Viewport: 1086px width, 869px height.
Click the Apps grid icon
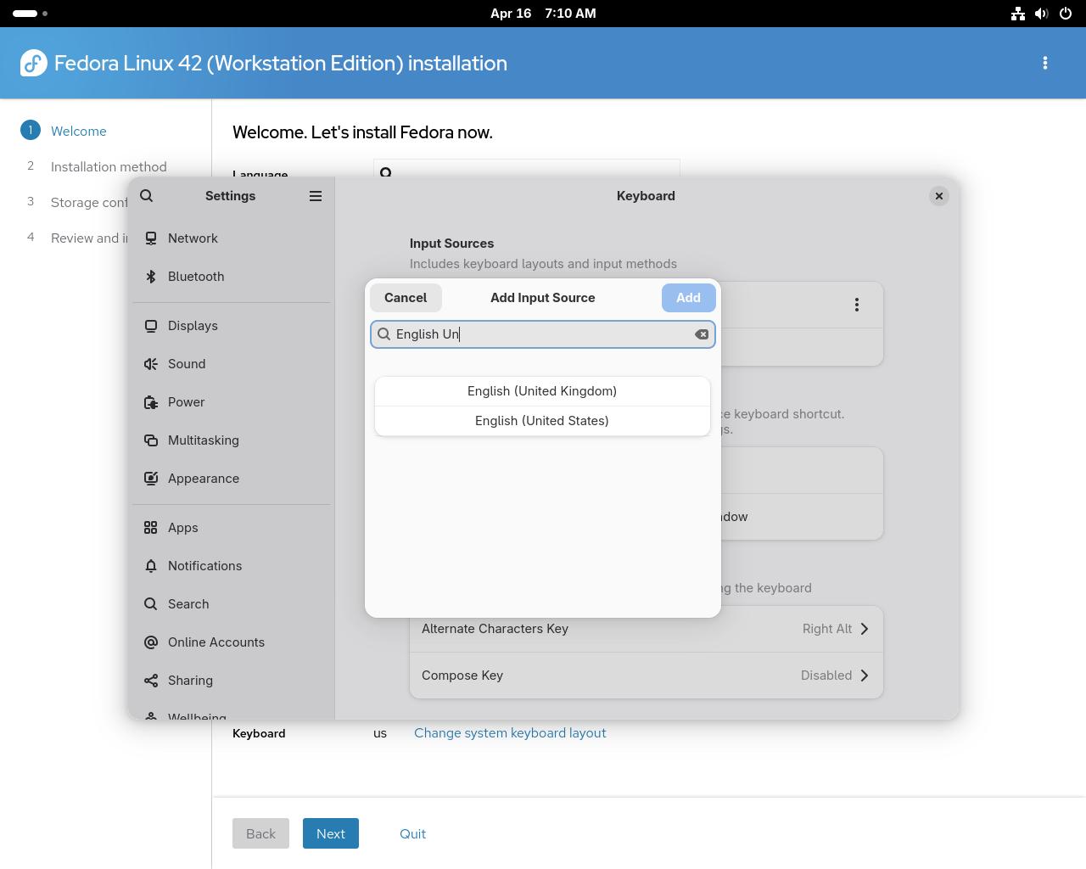pos(151,528)
